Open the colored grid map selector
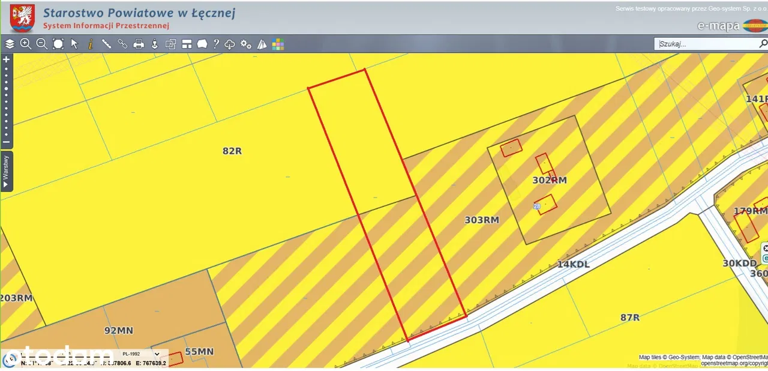Viewport: 768px width, 371px height. [x=278, y=44]
